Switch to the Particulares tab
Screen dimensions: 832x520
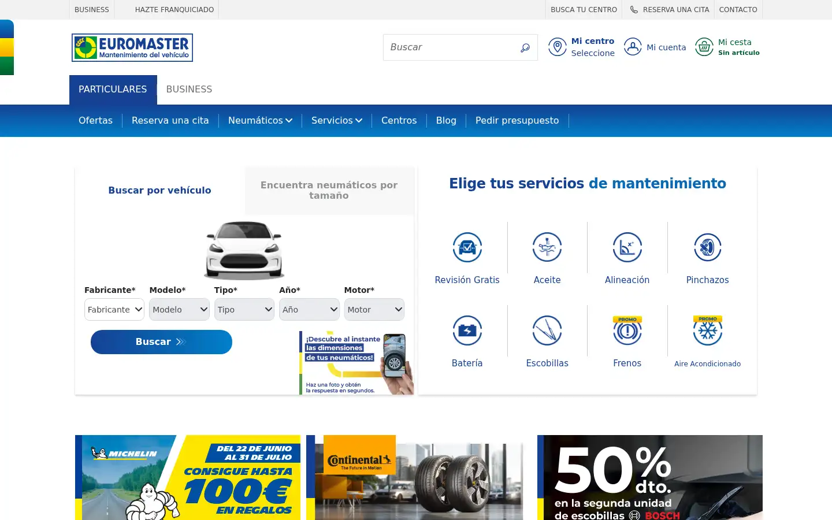tap(113, 90)
